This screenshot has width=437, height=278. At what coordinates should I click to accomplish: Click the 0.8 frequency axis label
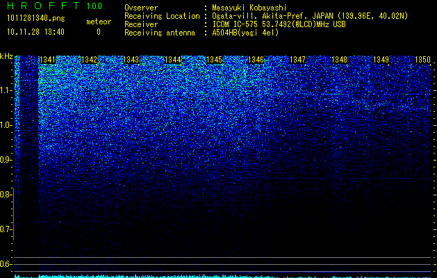tap(6, 195)
